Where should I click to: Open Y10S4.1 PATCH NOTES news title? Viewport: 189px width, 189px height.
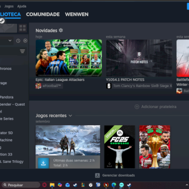[x=125, y=80]
